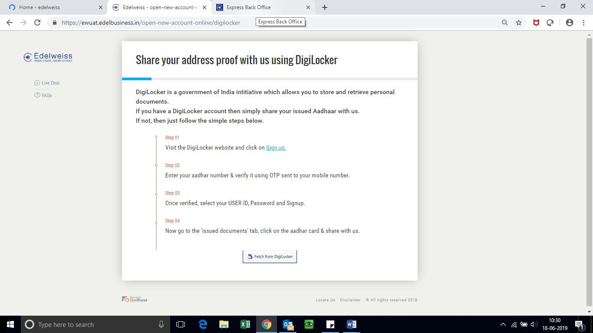The height and width of the screenshot is (333, 593).
Task: Click the site security lock icon
Action: pyautogui.click(x=54, y=23)
